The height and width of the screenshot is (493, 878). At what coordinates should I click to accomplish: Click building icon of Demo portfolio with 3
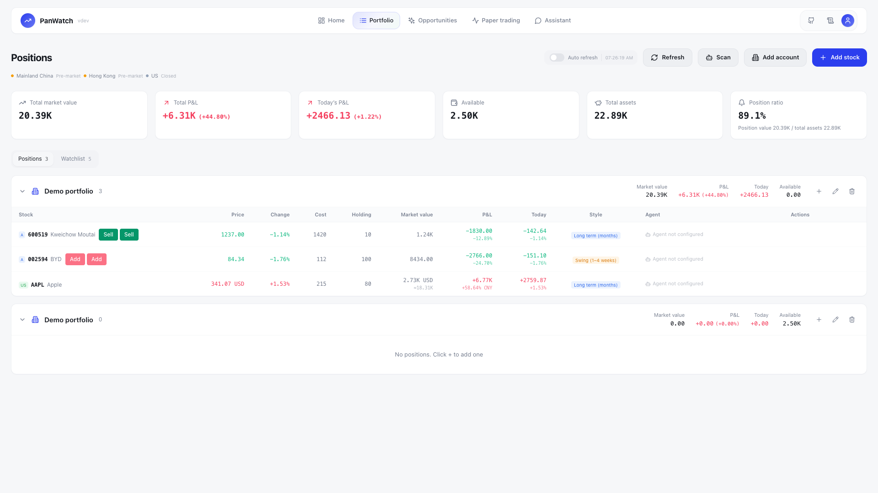point(35,191)
